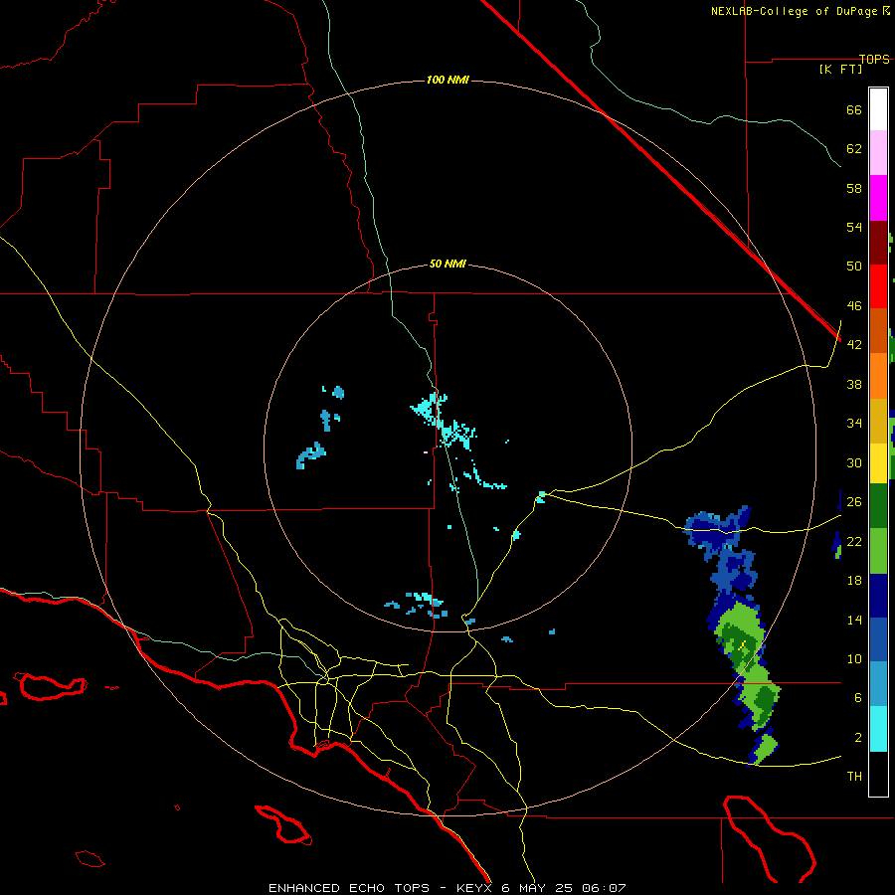The image size is (895, 895).
Task: Click the TOPS legend title
Action: click(x=874, y=59)
